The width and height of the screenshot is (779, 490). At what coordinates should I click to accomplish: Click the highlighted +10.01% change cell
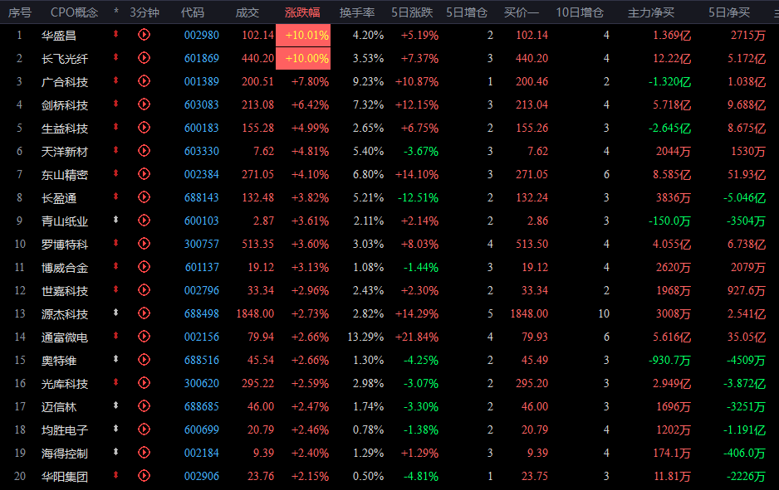tap(303, 35)
